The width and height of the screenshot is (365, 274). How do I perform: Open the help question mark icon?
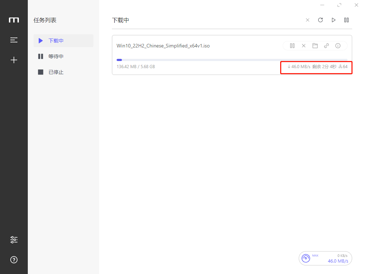[x=14, y=260]
